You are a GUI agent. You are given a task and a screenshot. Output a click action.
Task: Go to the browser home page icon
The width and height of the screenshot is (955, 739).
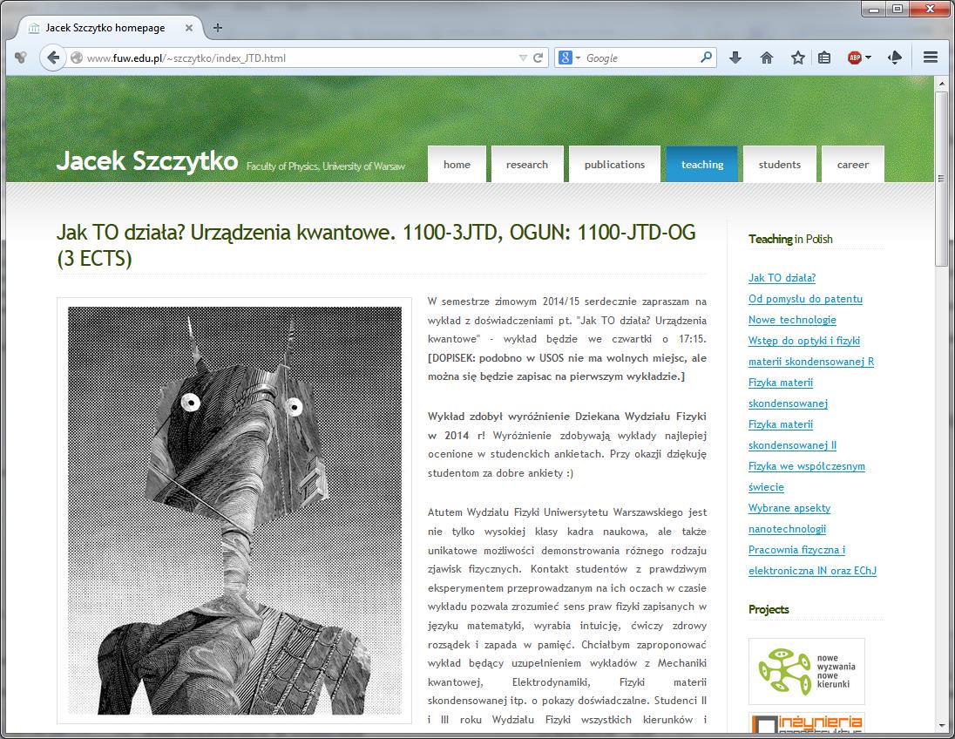(x=767, y=58)
